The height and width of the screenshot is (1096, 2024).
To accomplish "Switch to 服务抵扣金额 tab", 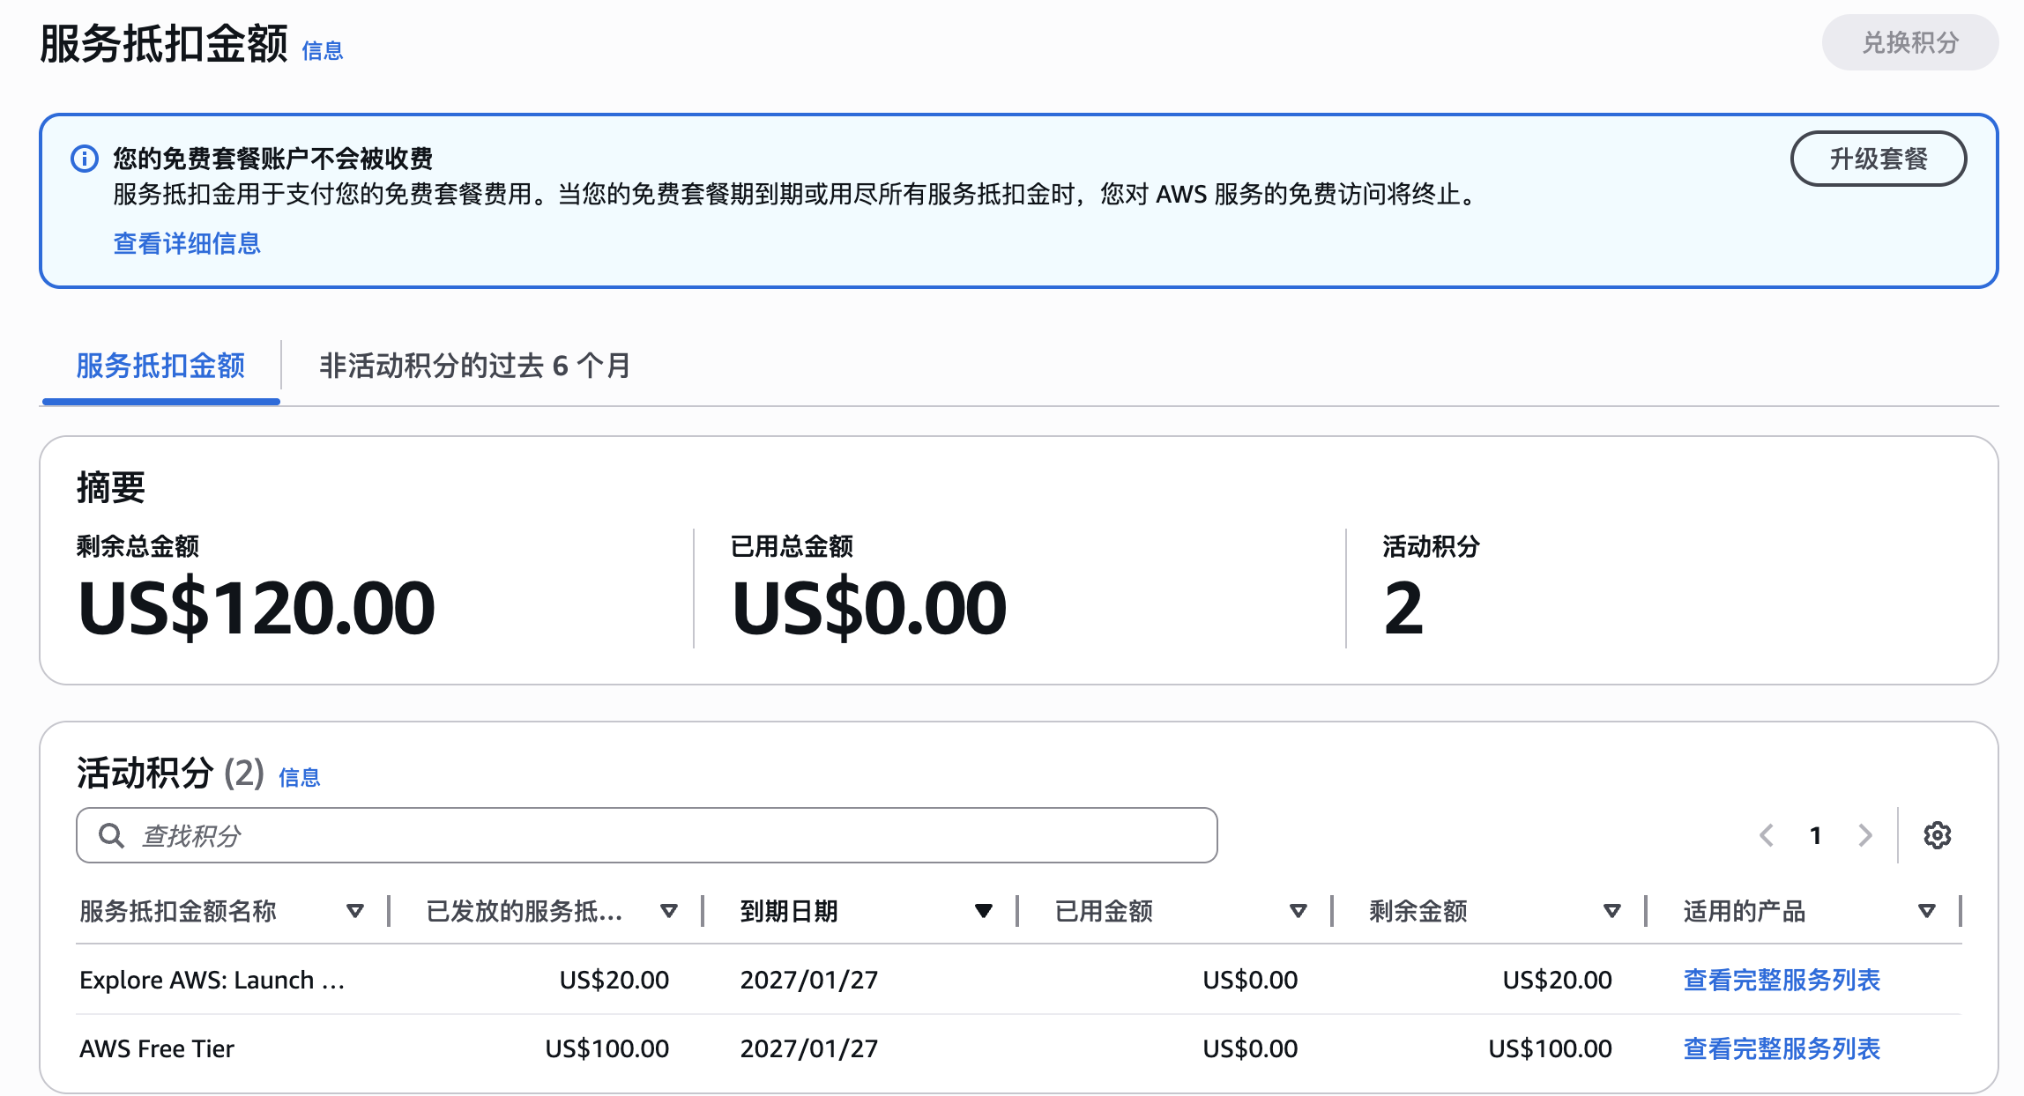I will (160, 366).
